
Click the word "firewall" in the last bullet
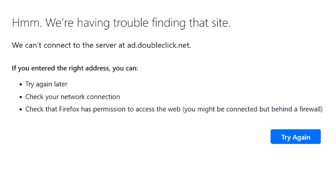coord(310,109)
